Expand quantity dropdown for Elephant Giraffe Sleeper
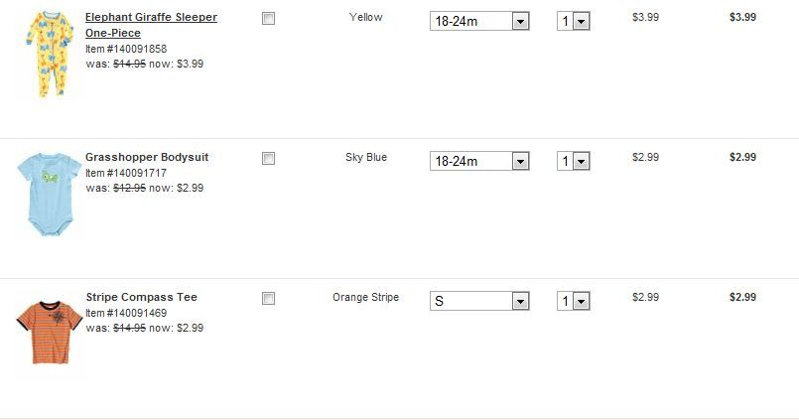 click(x=574, y=21)
